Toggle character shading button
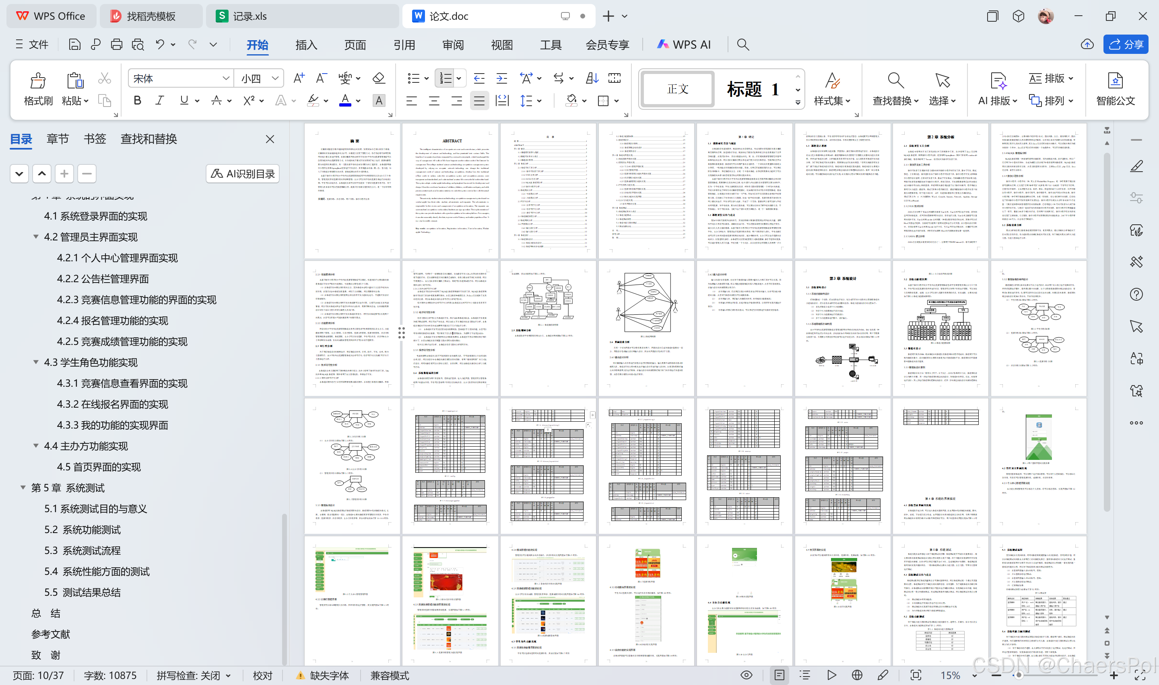The image size is (1159, 685). [x=379, y=100]
